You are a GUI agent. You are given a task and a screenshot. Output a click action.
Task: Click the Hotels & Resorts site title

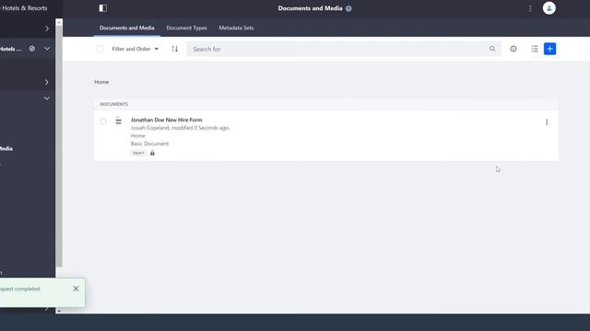(x=24, y=8)
